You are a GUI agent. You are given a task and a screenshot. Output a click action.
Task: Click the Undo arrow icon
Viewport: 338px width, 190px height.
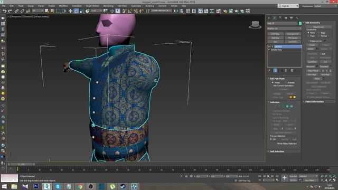[4, 11]
